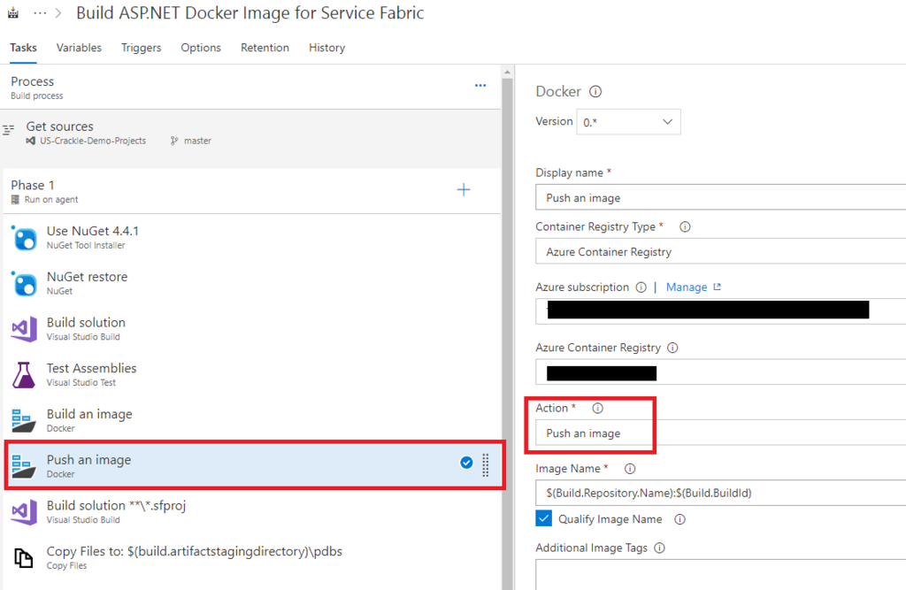Open the History tab

tap(326, 48)
